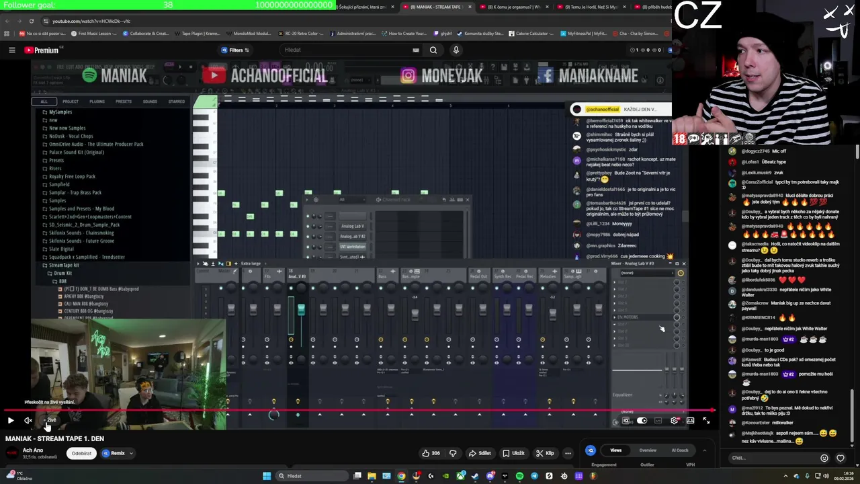Select UVI Workstation channel in channel rack
This screenshot has height=484, width=860.
coord(352,247)
